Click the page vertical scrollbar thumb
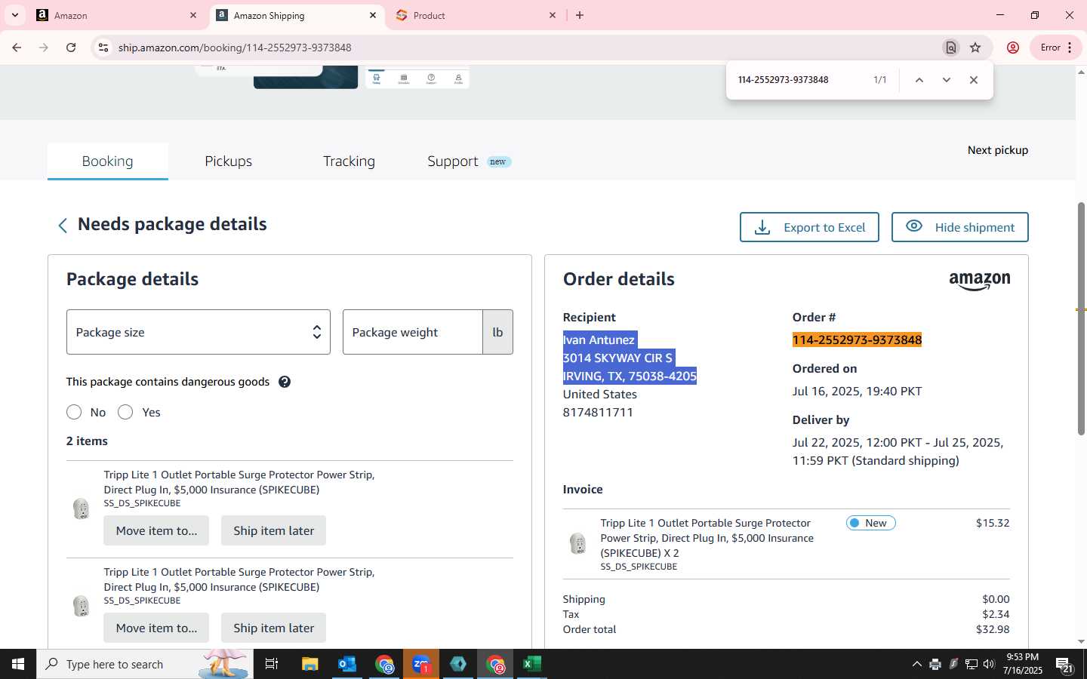This screenshot has width=1087, height=679. click(x=1081, y=318)
